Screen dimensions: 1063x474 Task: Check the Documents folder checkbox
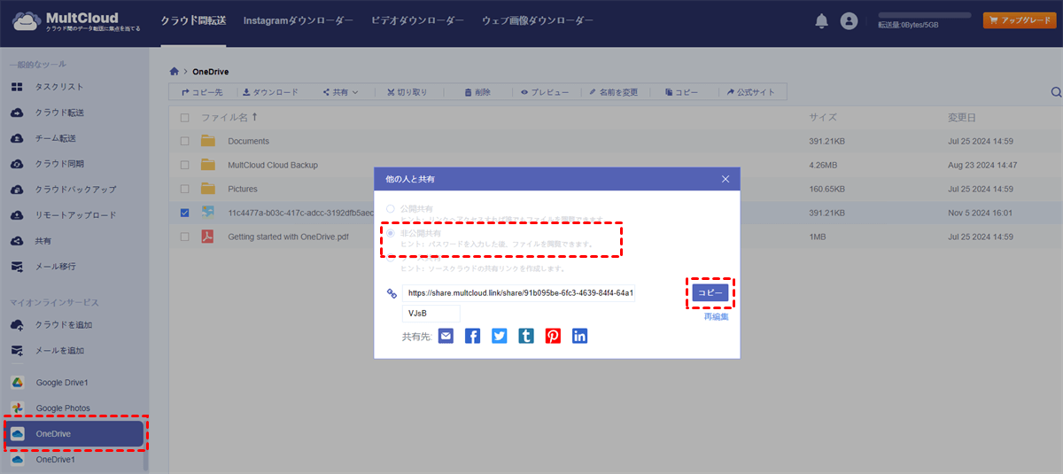184,141
